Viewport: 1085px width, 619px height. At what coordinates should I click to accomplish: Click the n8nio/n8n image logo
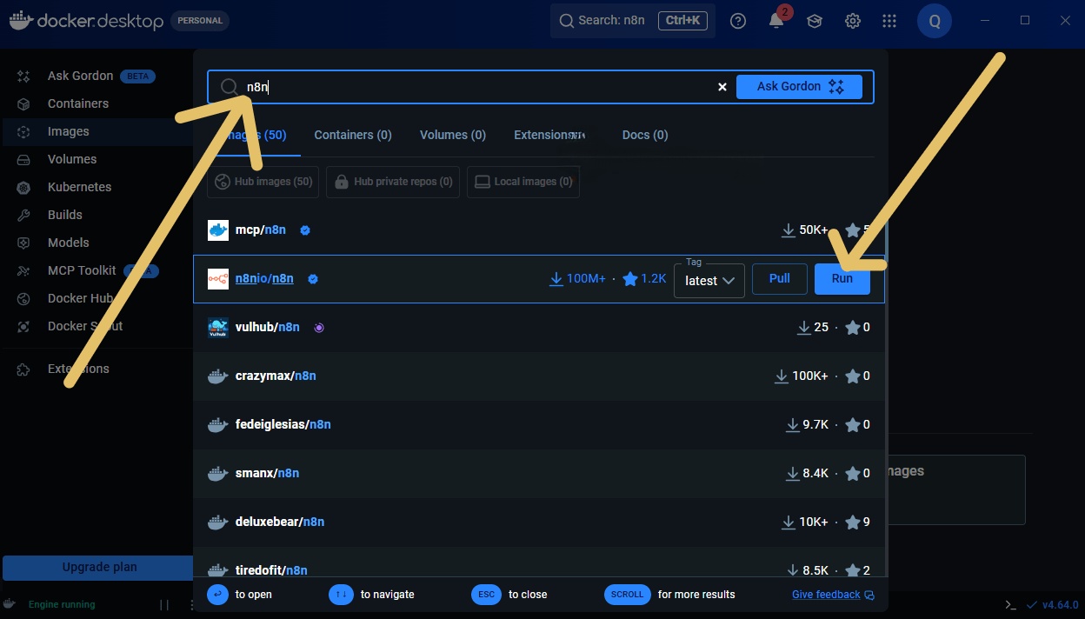218,279
